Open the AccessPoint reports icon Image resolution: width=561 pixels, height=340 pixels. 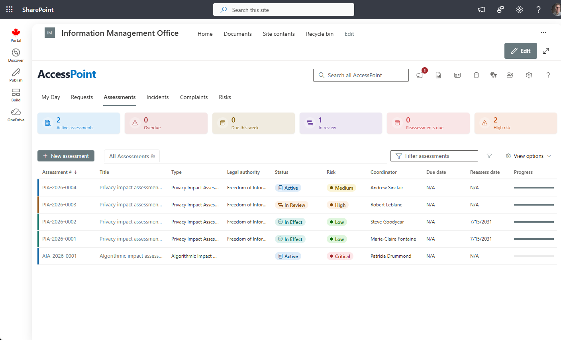coord(438,75)
